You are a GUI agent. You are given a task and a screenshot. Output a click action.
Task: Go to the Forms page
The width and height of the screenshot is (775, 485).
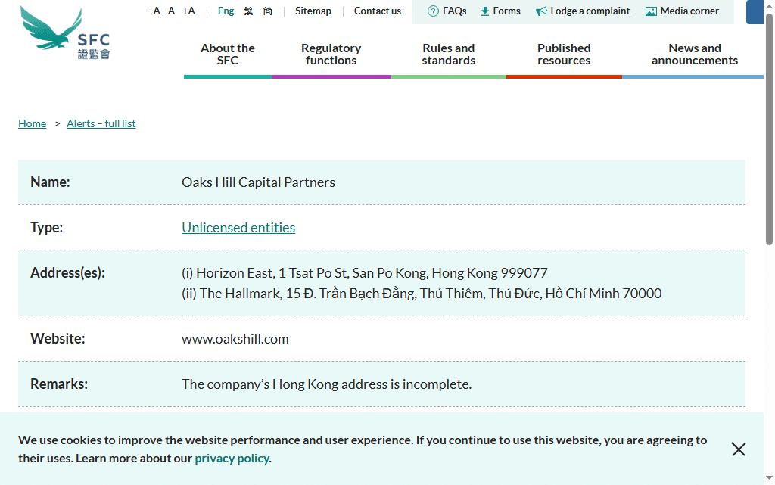pos(506,11)
